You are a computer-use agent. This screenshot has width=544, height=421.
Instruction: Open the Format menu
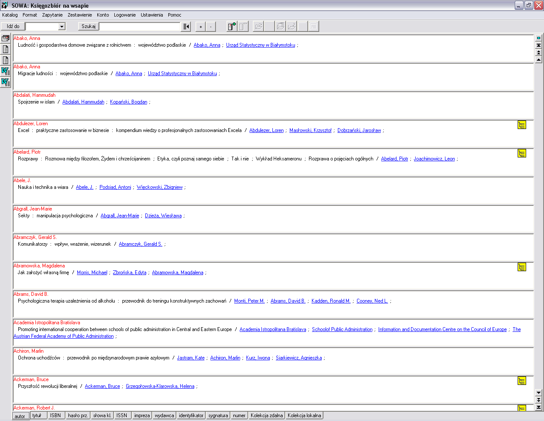click(30, 15)
